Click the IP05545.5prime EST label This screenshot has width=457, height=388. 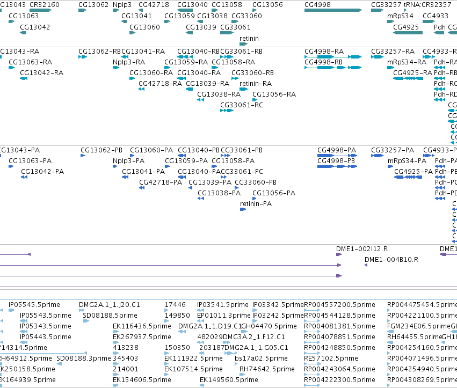[34, 305]
